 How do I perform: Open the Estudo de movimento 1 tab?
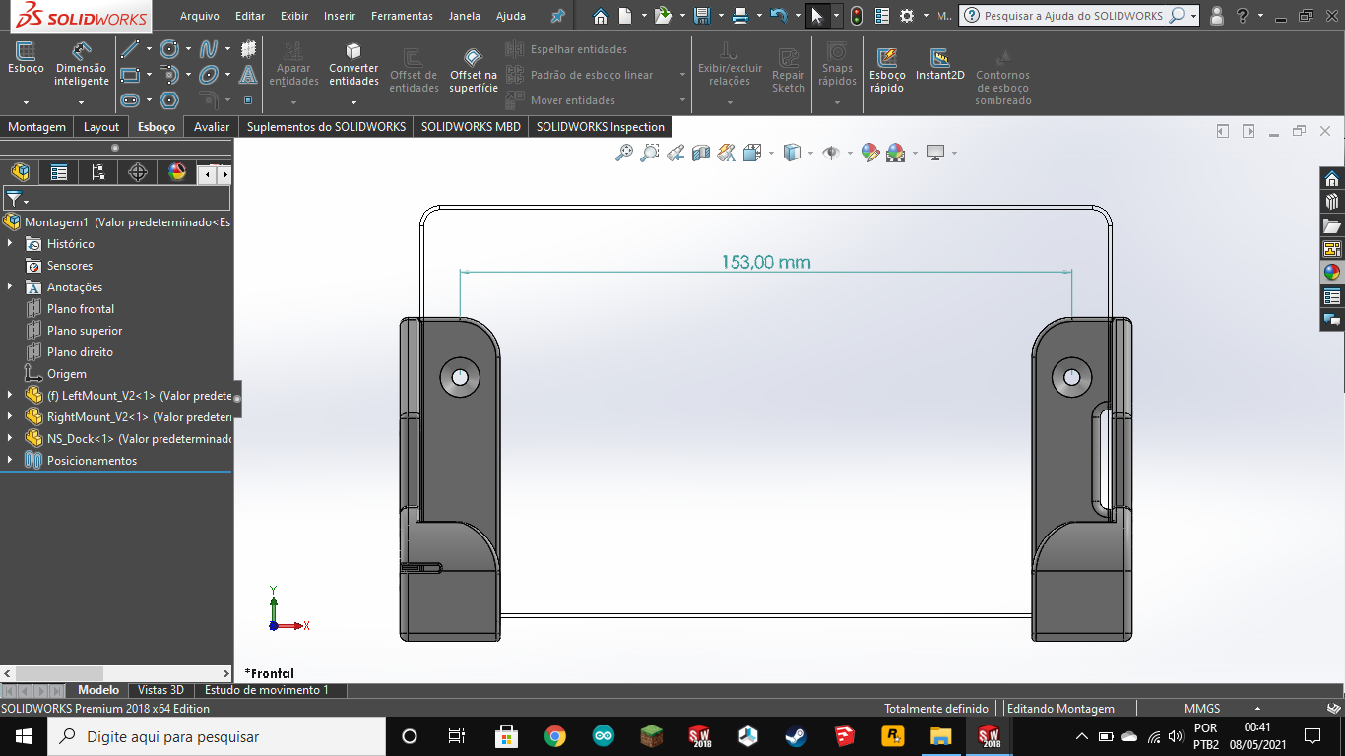click(267, 690)
